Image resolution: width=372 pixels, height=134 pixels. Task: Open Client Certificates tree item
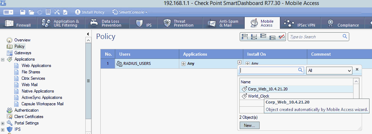(29, 117)
